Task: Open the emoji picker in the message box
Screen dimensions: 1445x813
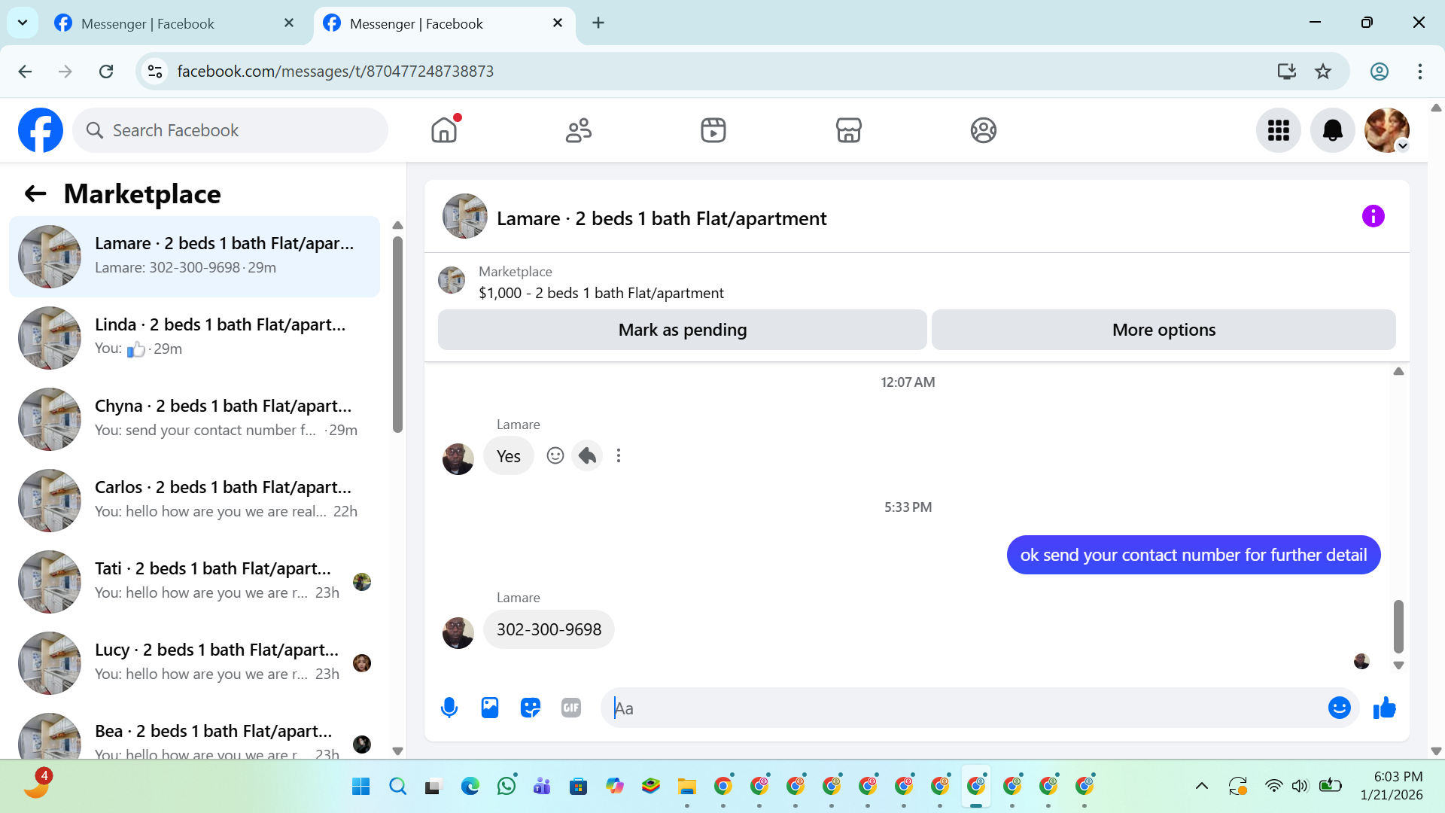Action: (1339, 708)
